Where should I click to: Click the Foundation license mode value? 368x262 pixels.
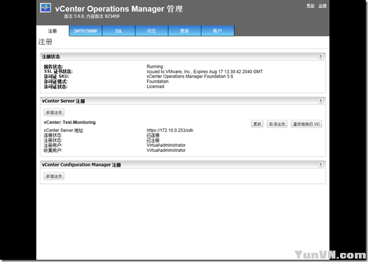pyautogui.click(x=158, y=81)
